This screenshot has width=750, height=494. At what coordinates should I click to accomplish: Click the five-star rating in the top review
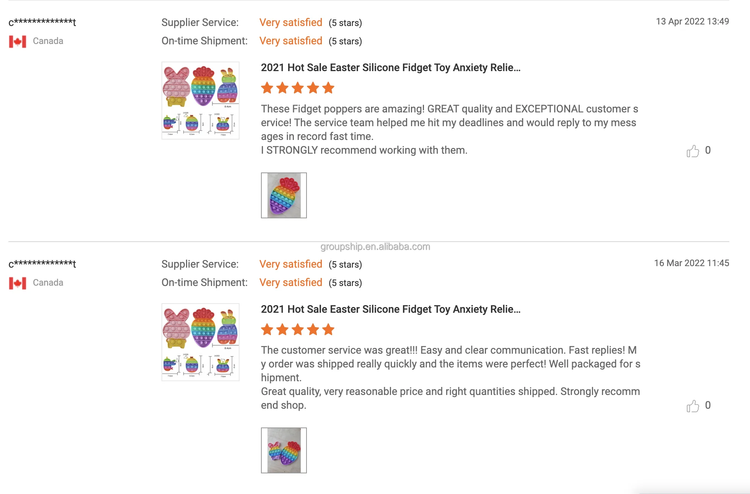point(297,88)
